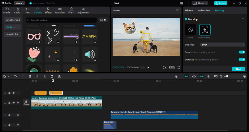Open the Player panel menu

point(177,10)
